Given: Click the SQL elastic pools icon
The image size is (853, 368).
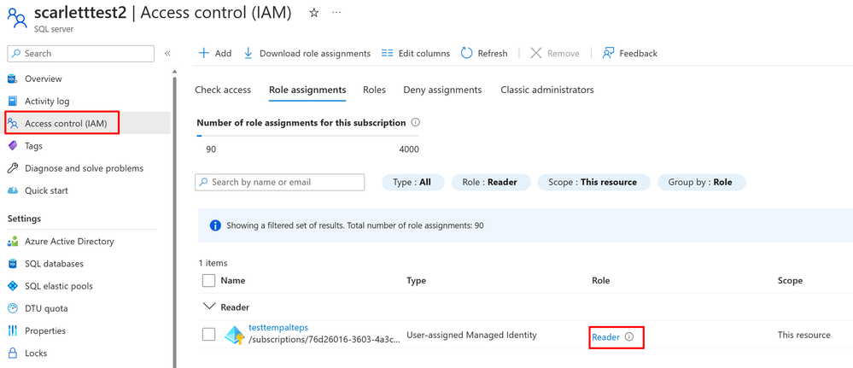Looking at the screenshot, I should (13, 286).
